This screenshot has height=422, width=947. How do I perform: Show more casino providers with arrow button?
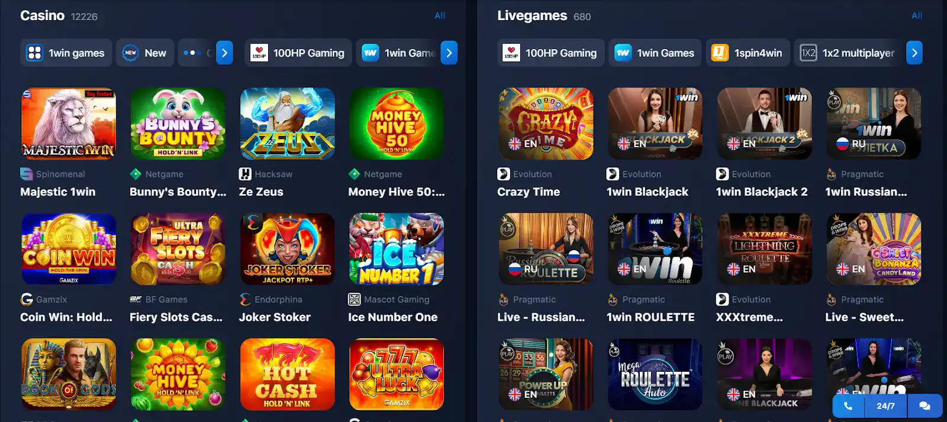tap(449, 53)
